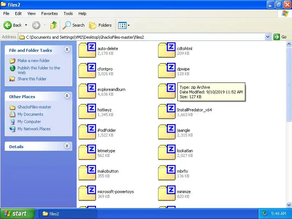Select the zip icon beside the tooltip
Image resolution: width=292 pixels, height=219 pixels.
pos(167,91)
